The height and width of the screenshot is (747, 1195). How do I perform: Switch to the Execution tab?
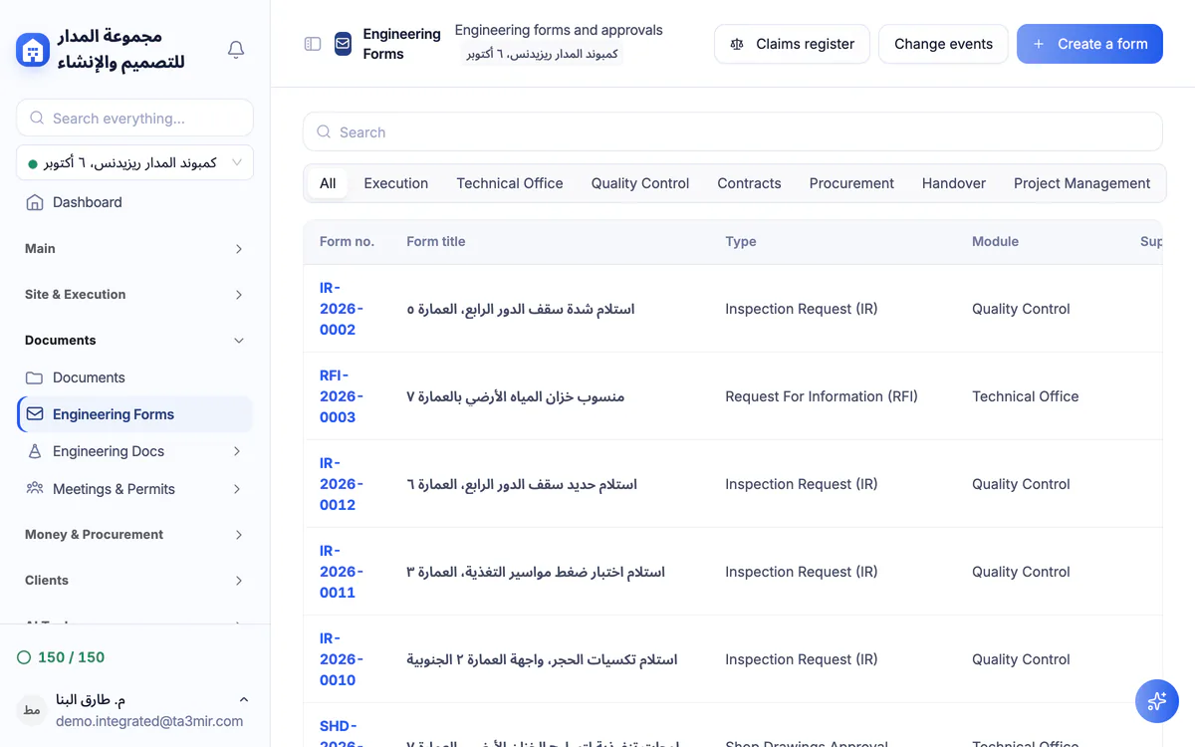point(395,183)
